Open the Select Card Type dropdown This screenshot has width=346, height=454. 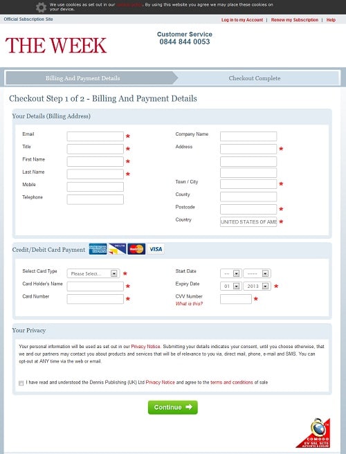click(93, 273)
